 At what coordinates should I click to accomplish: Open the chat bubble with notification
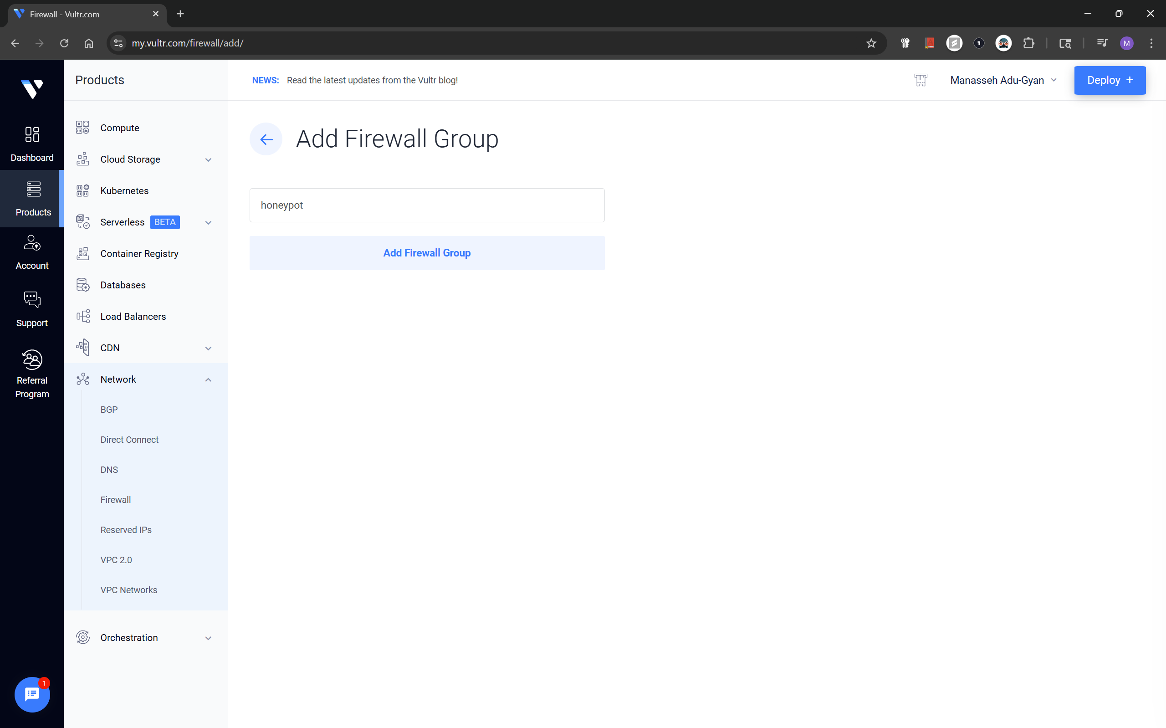[x=32, y=694]
